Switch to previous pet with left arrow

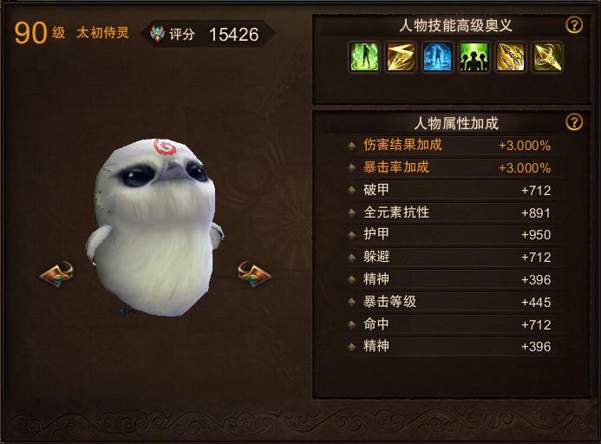[x=56, y=274]
